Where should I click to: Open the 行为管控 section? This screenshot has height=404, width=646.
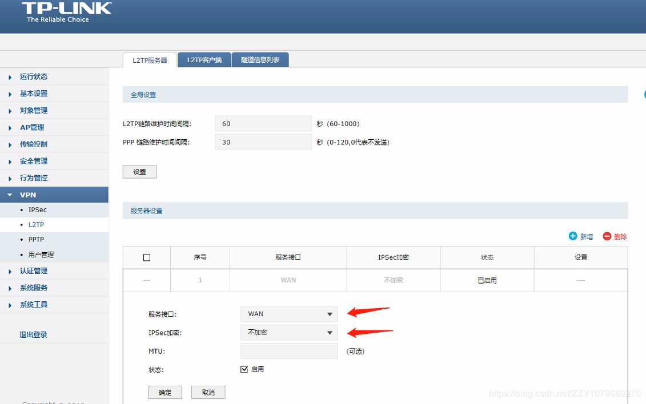point(34,177)
